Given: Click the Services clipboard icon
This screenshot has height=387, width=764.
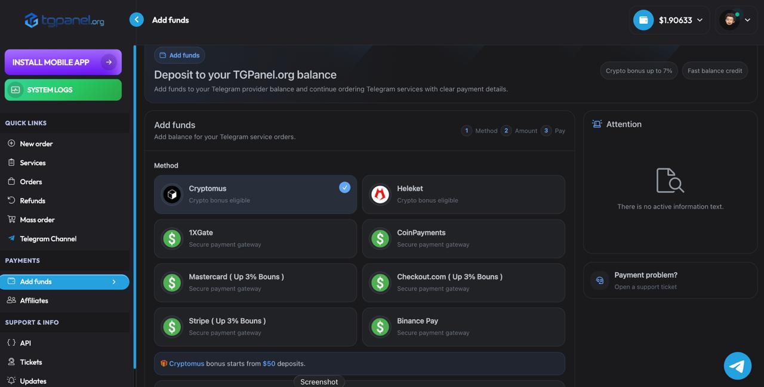Looking at the screenshot, I should (11, 162).
